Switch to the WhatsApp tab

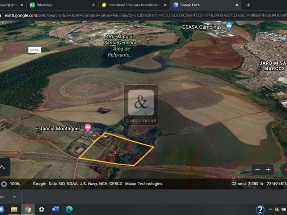62,5
